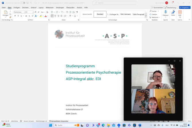Open the Bearbeitung mode dropdown
The width and height of the screenshot is (192, 128).
click(171, 7)
